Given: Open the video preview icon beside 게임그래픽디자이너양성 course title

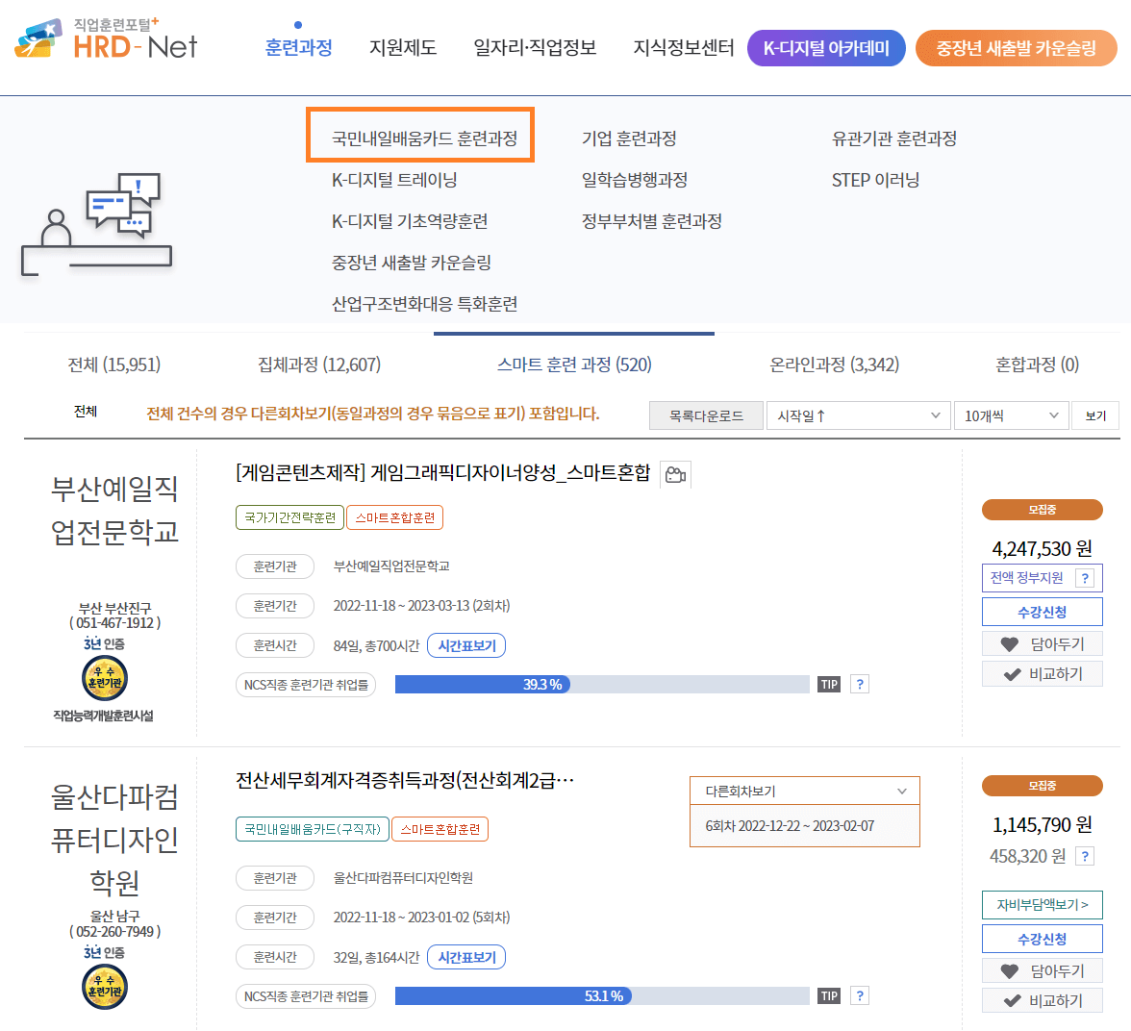Looking at the screenshot, I should click(674, 473).
